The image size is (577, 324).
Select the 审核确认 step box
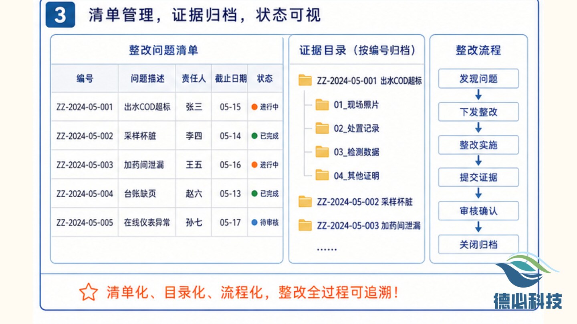click(x=478, y=211)
